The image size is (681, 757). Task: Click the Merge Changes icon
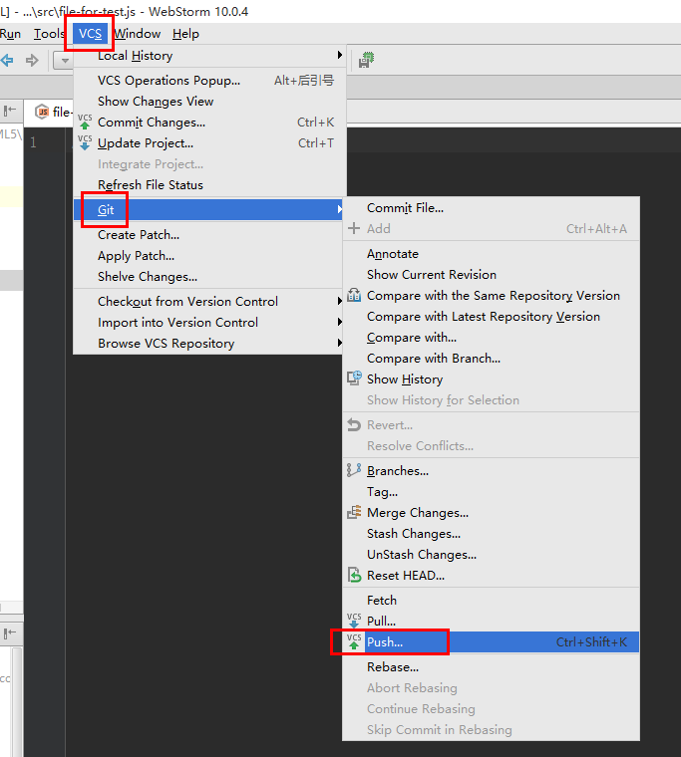(x=354, y=512)
